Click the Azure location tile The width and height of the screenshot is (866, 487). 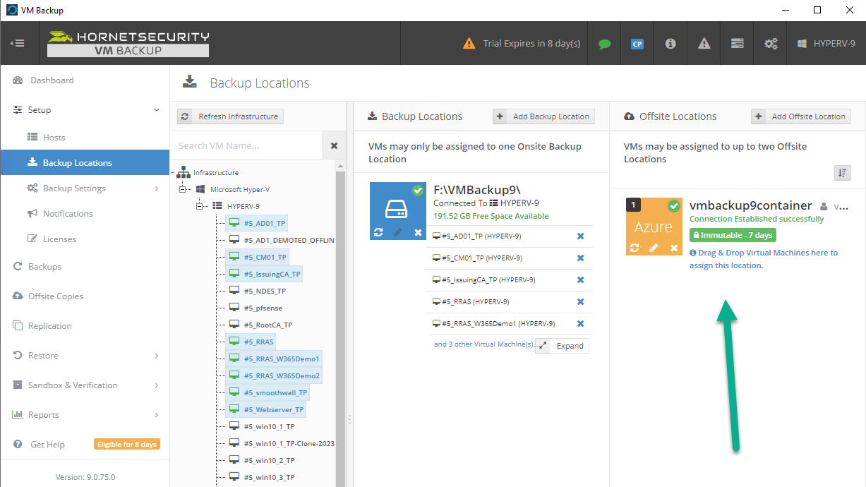coord(654,227)
